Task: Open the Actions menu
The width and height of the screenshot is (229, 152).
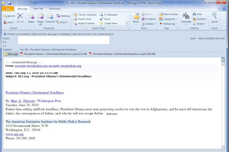Action: click(149, 24)
